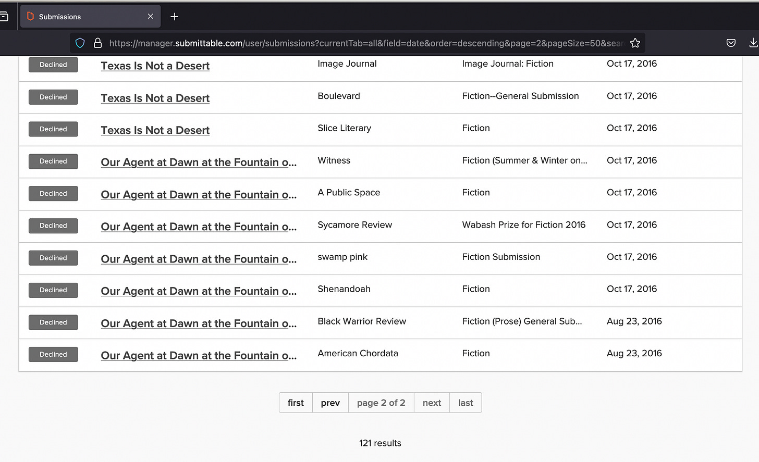Click the Declined badge in the A Public Space row

coord(53,194)
